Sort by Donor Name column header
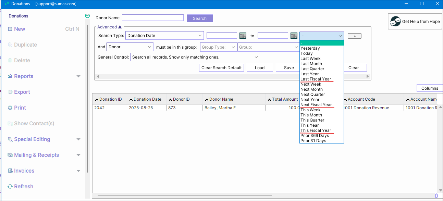 click(x=221, y=99)
